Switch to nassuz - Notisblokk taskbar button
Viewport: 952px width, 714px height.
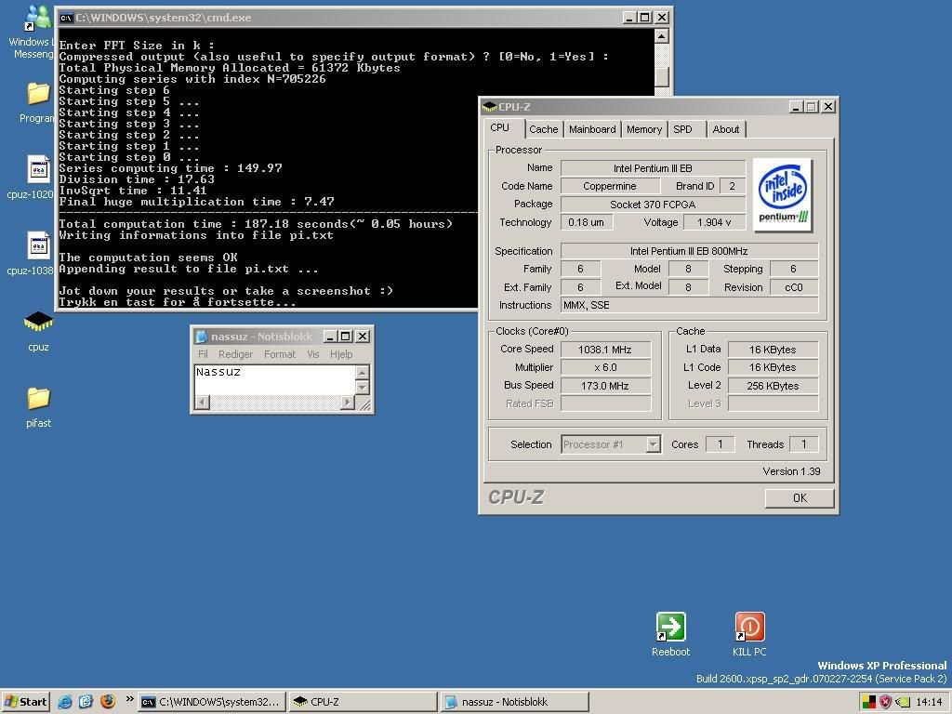click(514, 702)
